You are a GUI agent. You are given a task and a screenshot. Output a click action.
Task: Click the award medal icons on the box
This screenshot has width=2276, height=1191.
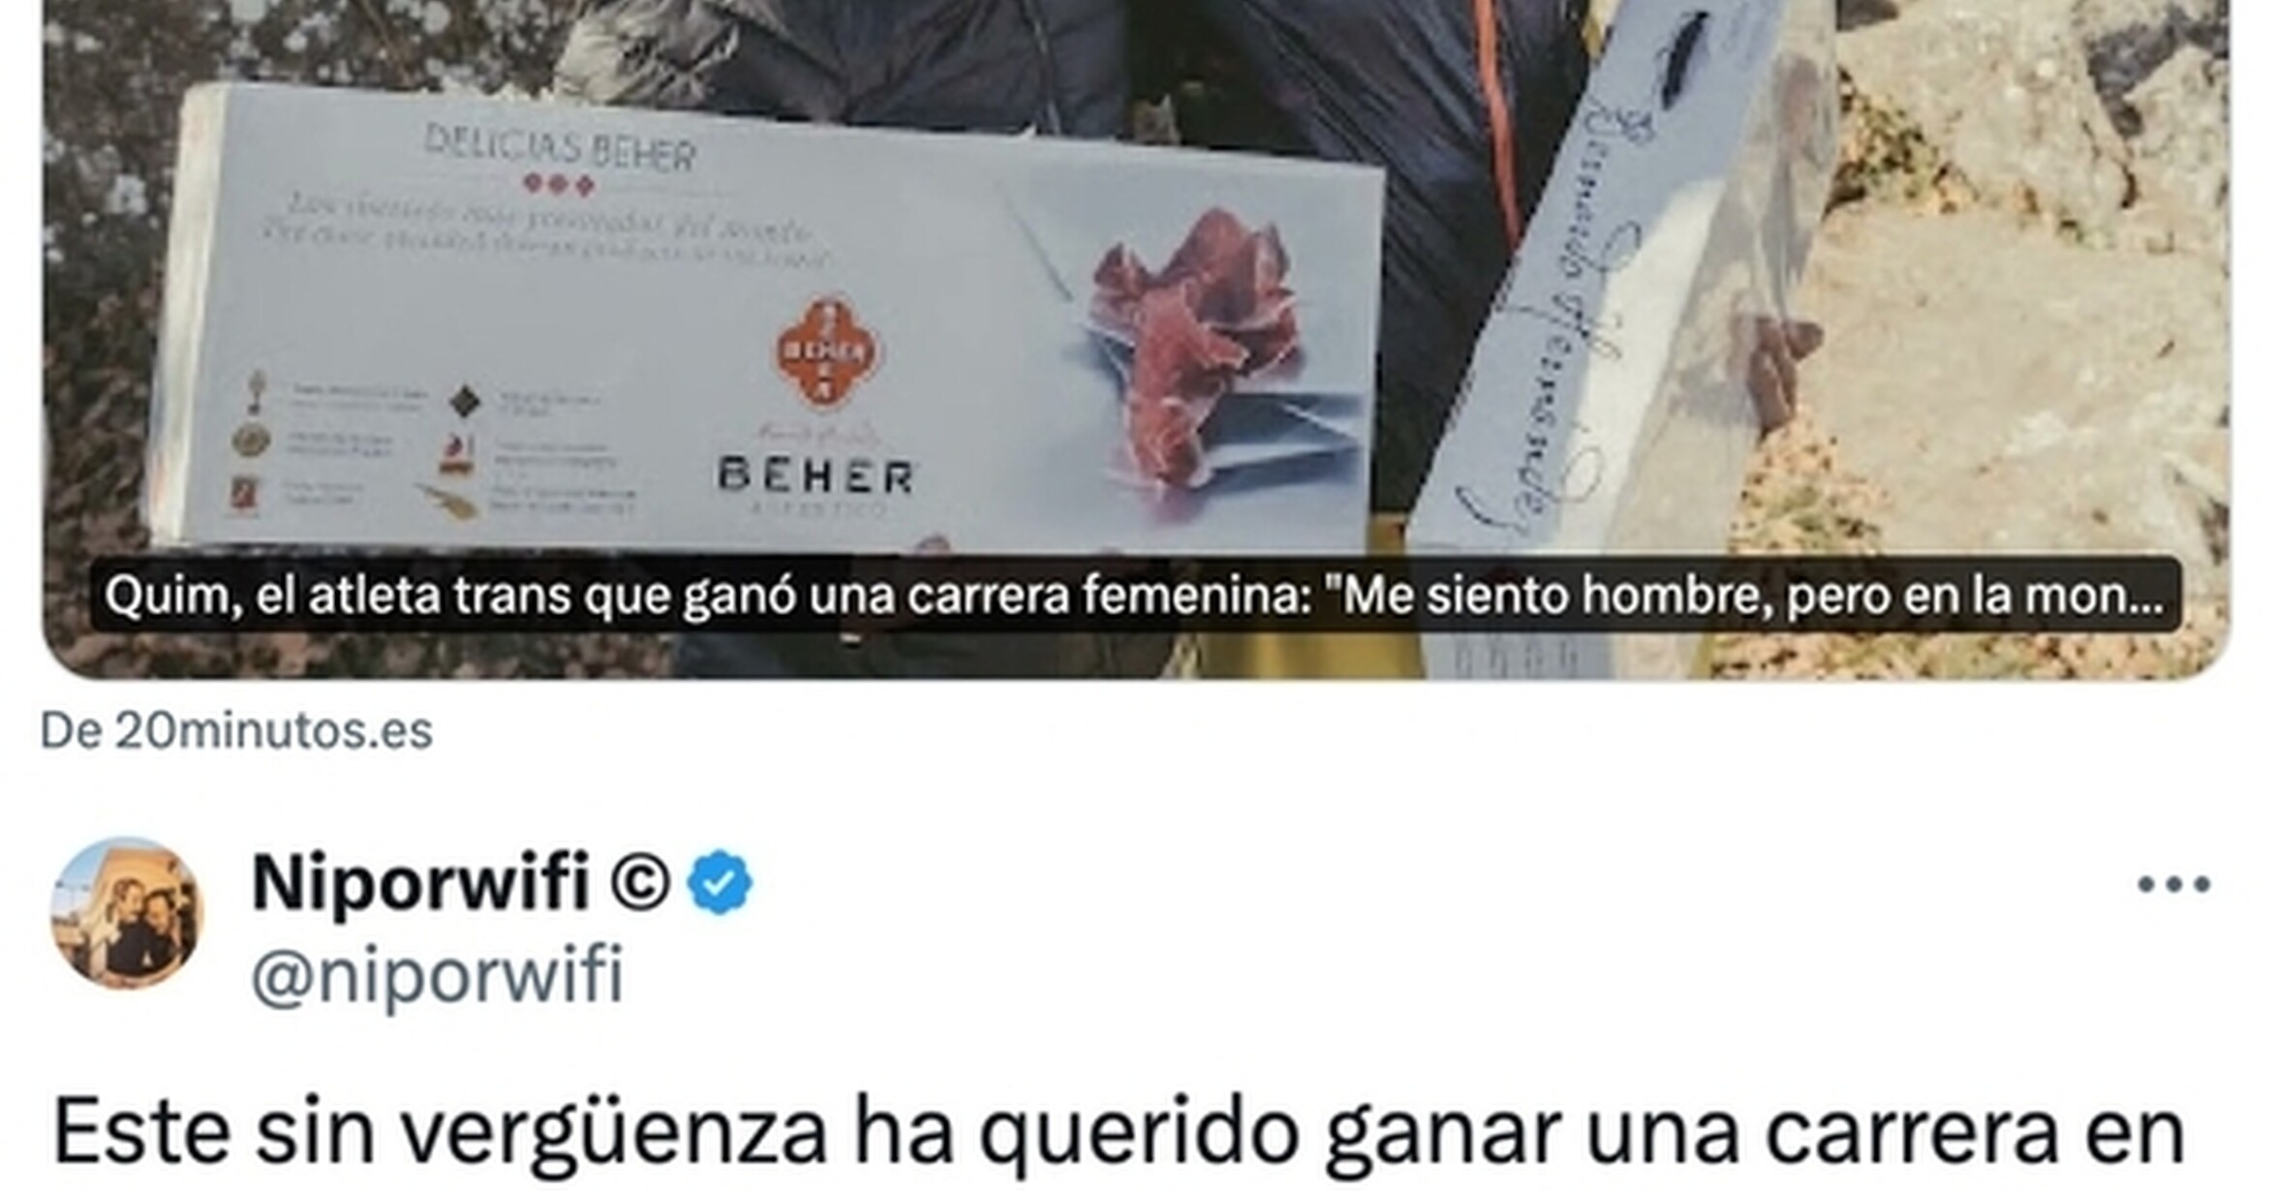point(250,441)
